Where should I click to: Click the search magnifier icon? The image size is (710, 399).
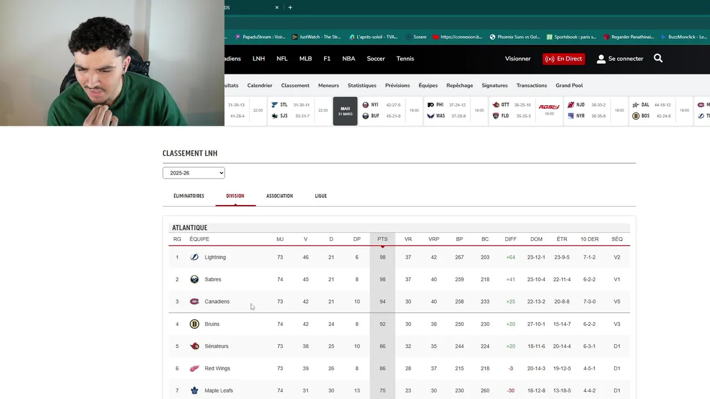tap(658, 58)
